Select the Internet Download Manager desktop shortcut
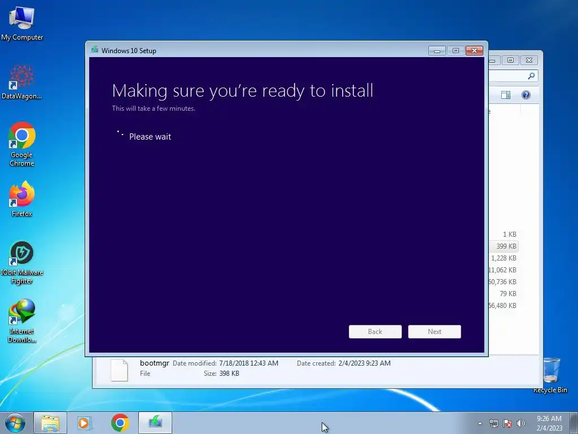The width and height of the screenshot is (578, 434). pyautogui.click(x=22, y=320)
